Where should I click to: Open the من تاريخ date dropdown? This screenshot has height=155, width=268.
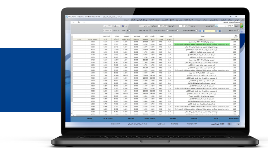(x=180, y=26)
